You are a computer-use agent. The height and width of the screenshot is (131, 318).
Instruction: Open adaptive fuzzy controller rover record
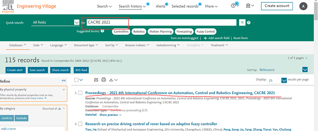click(151, 124)
